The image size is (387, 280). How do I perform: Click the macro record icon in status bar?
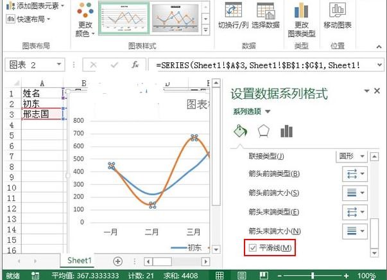35,276
